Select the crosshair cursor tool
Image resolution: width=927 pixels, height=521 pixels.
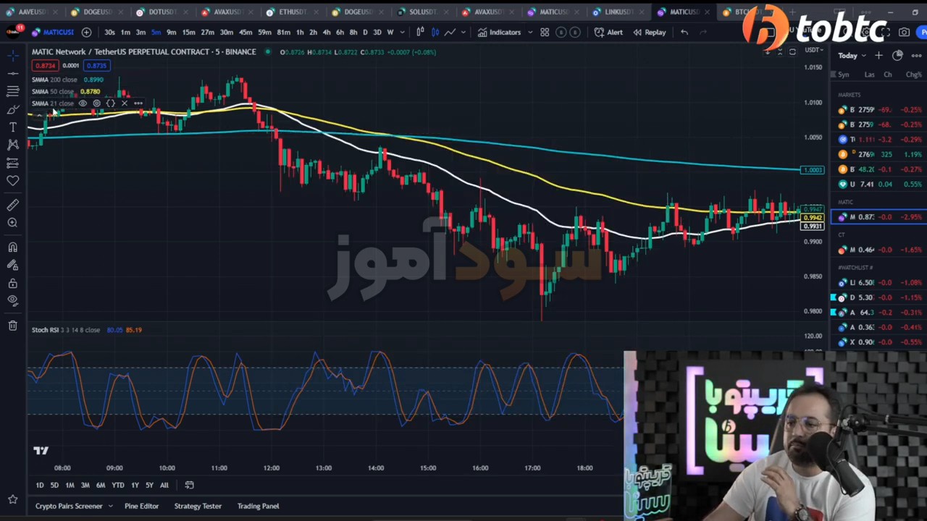[x=13, y=56]
